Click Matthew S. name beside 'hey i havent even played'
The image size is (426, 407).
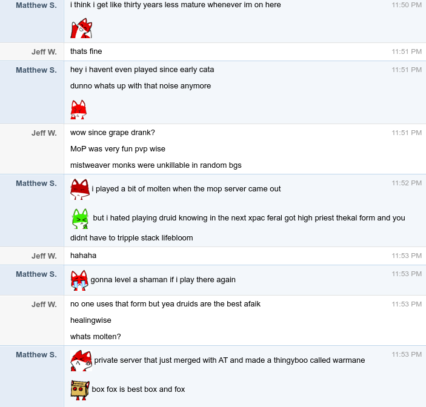pyautogui.click(x=36, y=70)
